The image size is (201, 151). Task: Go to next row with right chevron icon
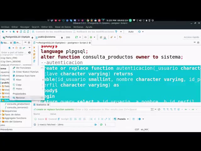pyautogui.click(x=99, y=119)
